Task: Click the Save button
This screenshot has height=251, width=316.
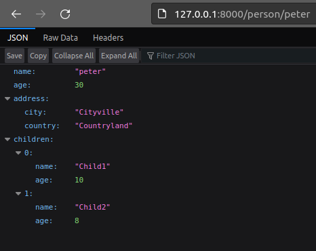Action: pyautogui.click(x=14, y=56)
